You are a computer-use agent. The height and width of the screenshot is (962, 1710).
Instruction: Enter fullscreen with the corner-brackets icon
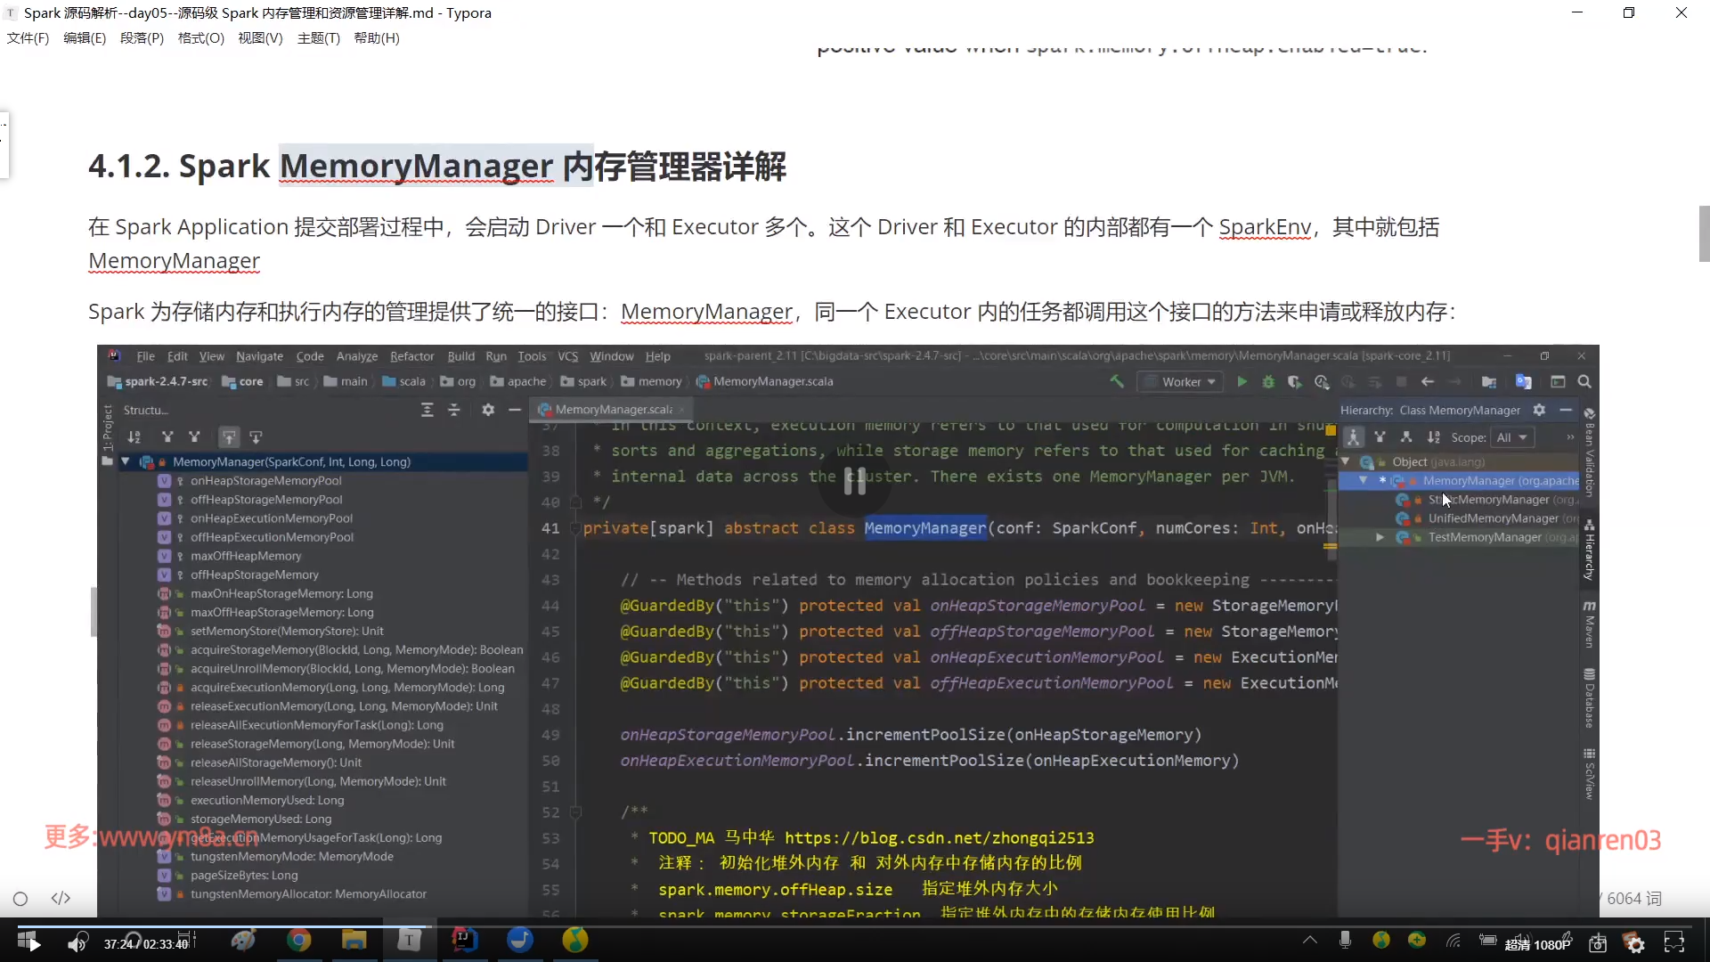tap(1673, 942)
